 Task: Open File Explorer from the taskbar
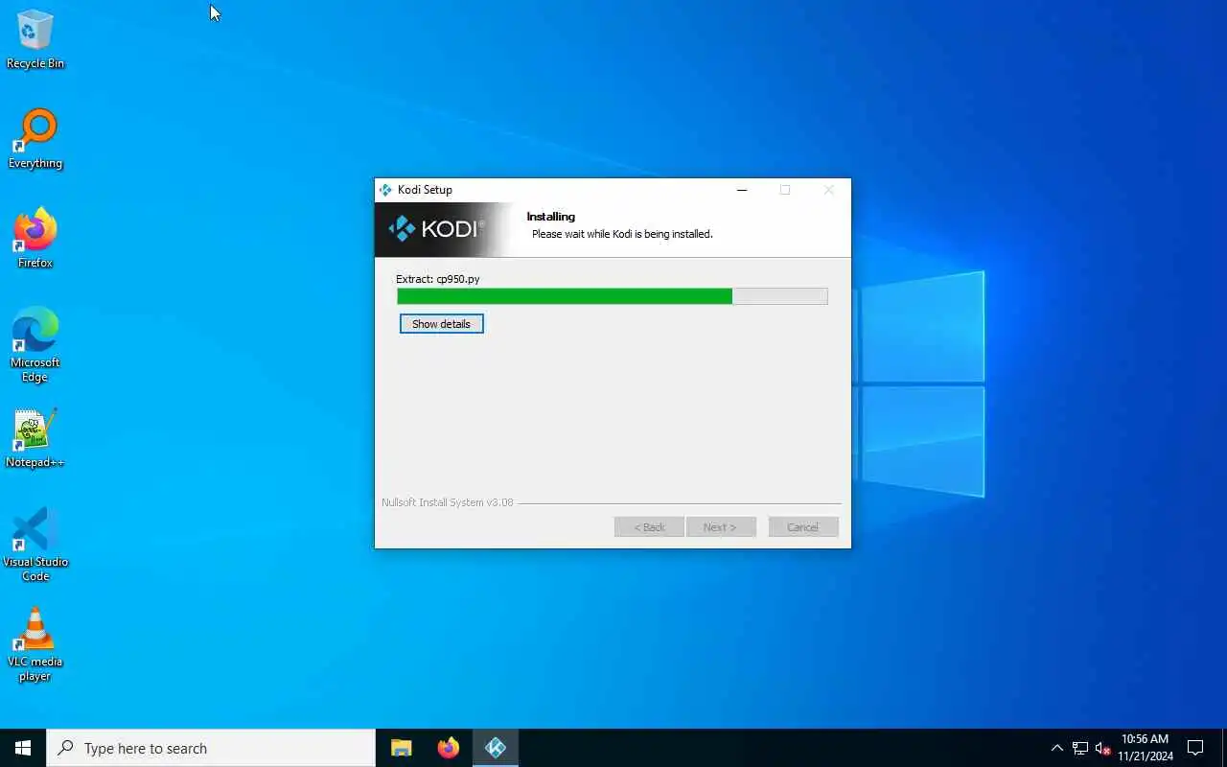pos(402,748)
